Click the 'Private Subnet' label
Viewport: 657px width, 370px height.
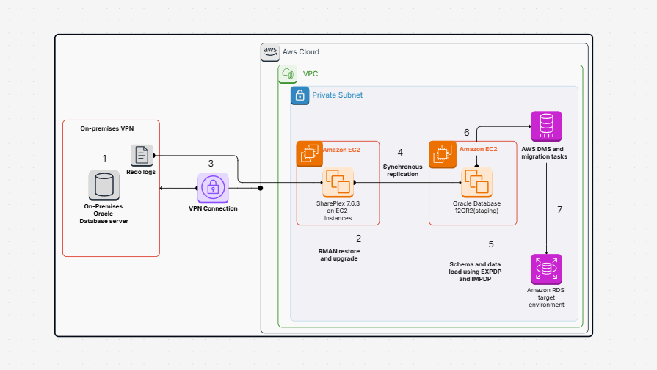[337, 95]
